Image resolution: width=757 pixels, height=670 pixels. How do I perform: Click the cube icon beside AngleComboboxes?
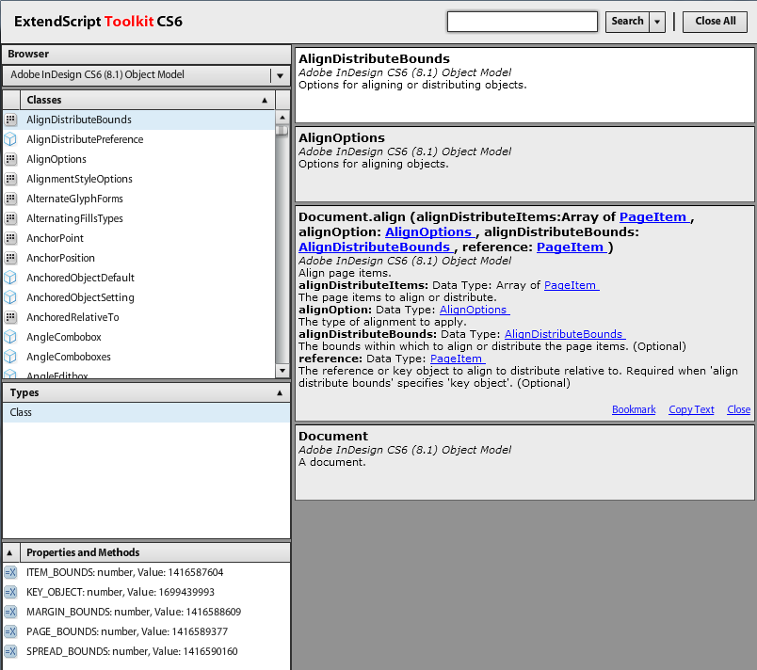pyautogui.click(x=10, y=357)
